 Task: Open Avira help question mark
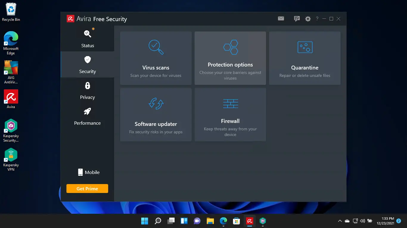(x=317, y=19)
